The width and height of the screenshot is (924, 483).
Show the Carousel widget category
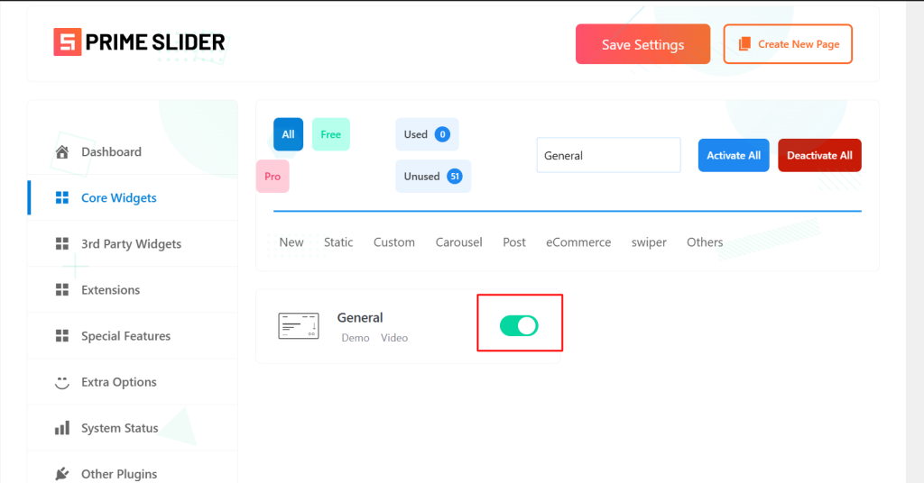click(x=458, y=241)
